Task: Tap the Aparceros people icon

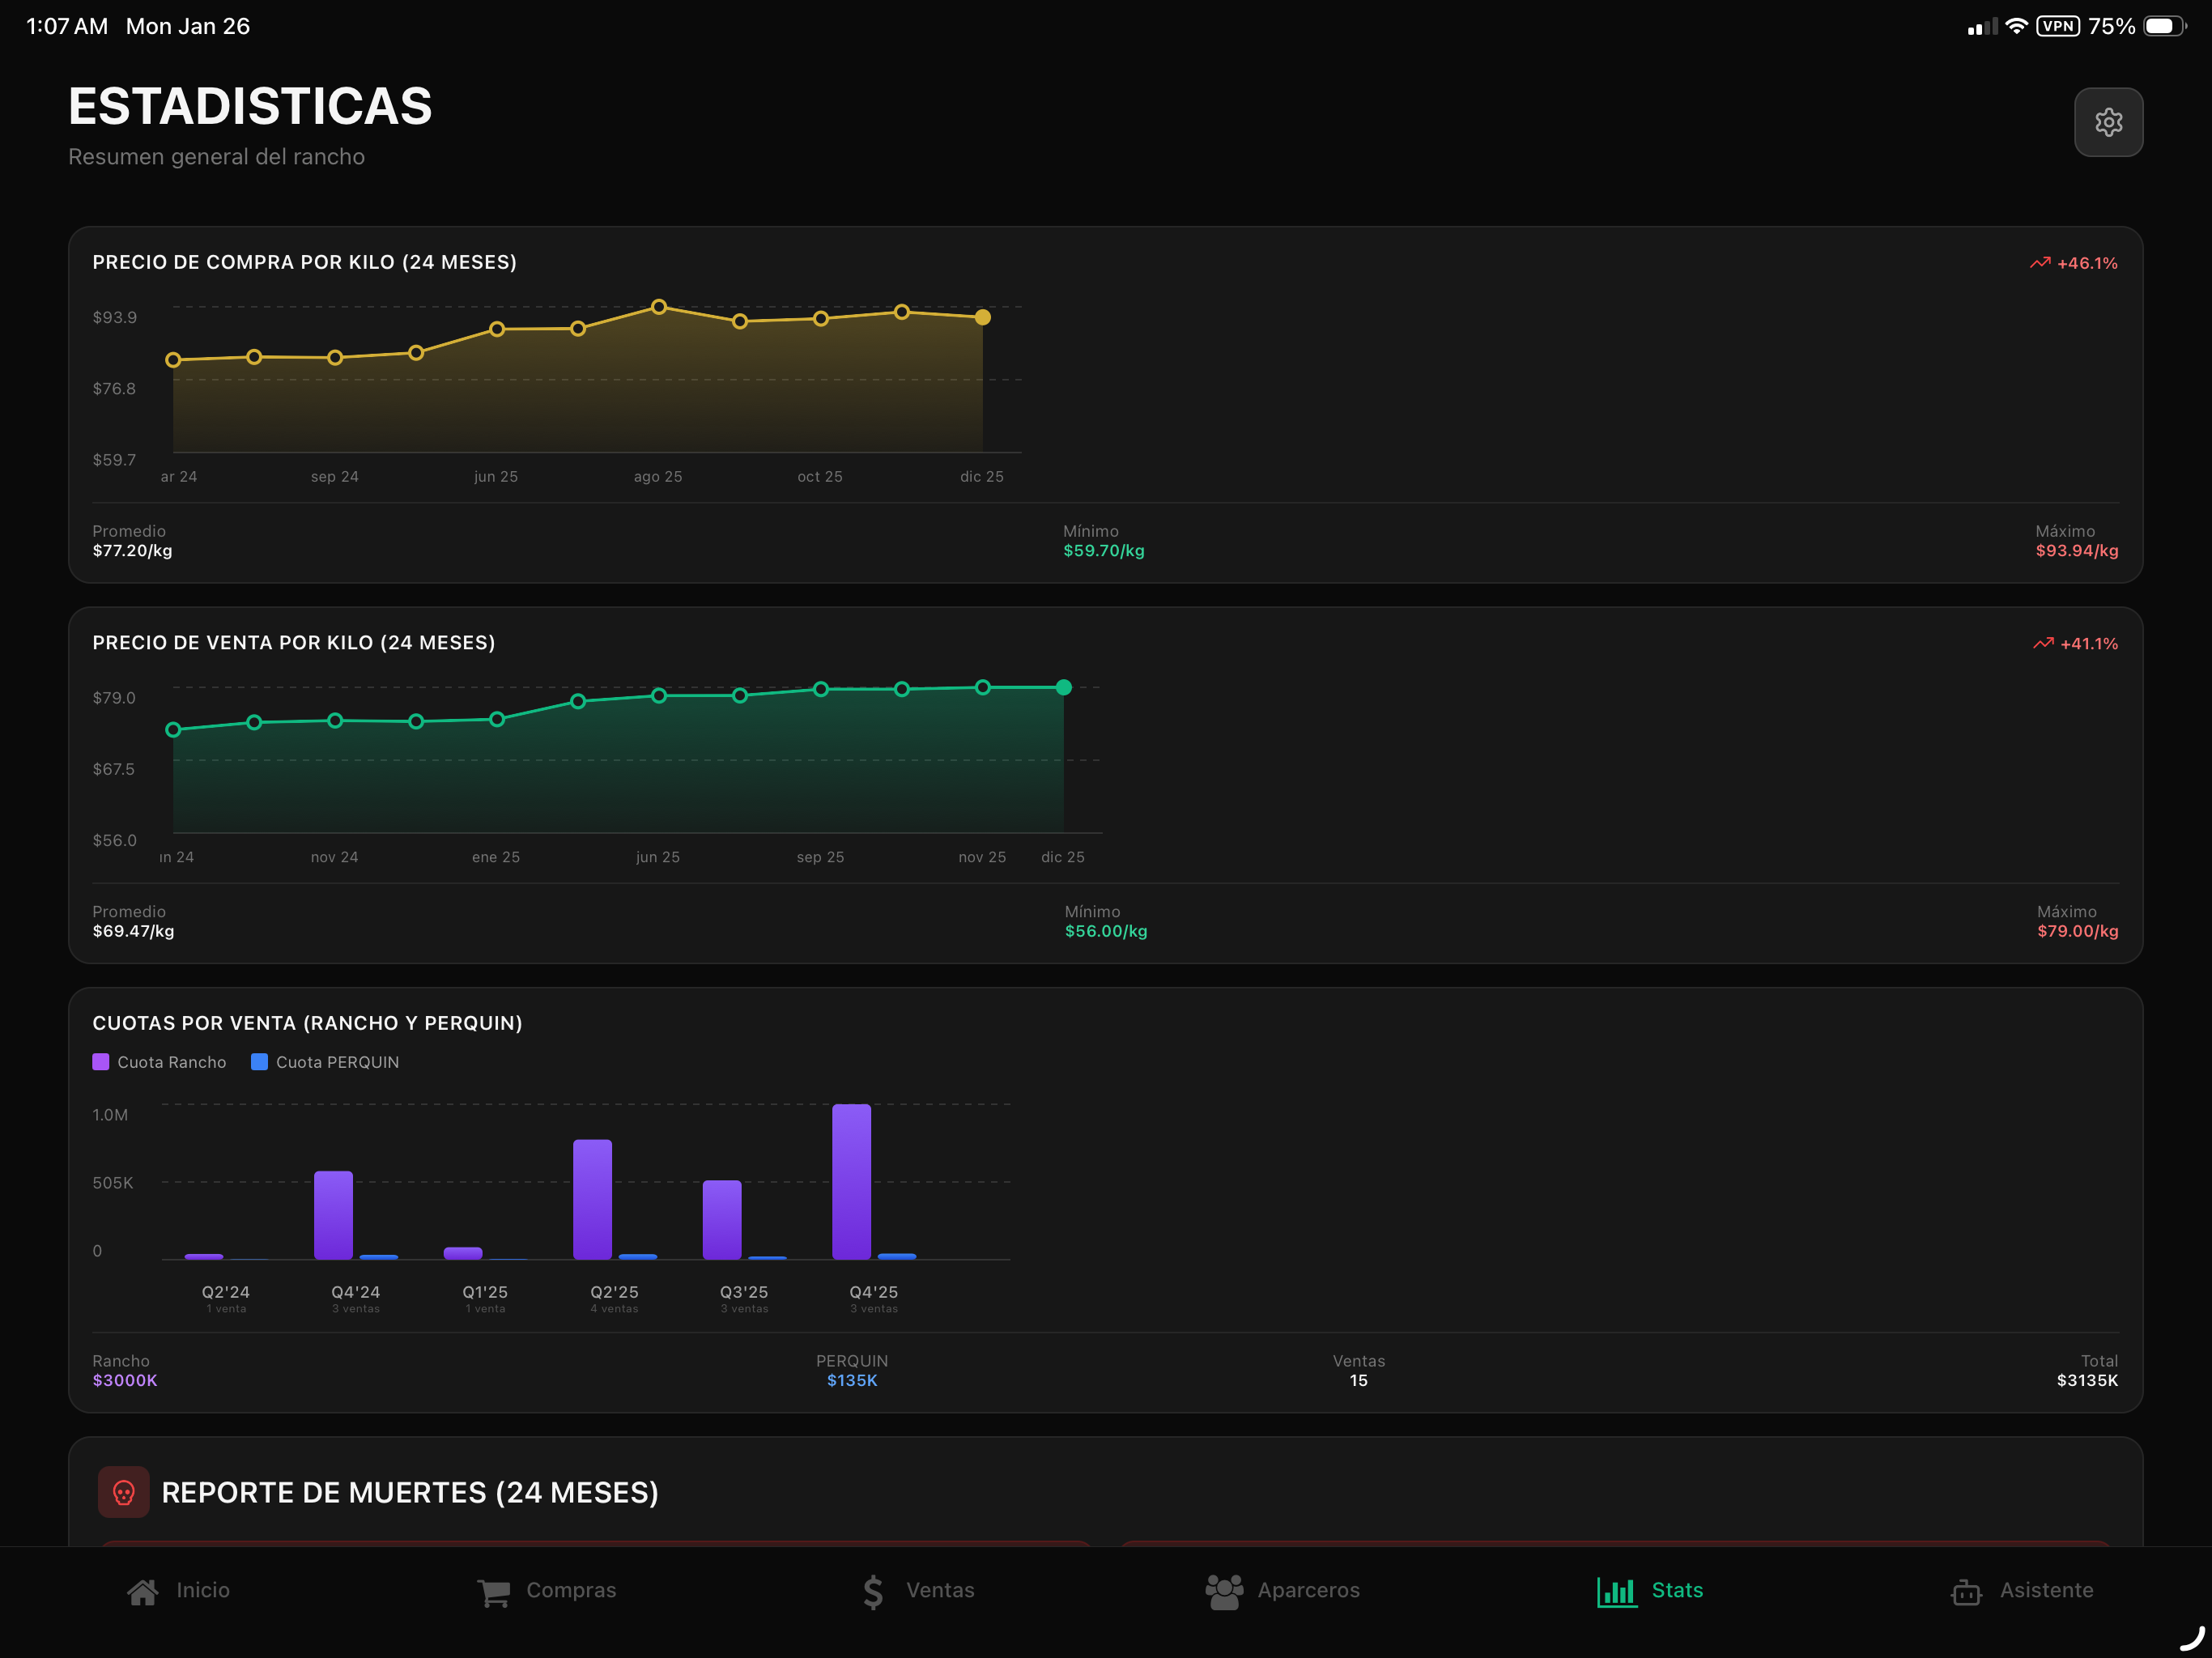Action: click(1224, 1591)
